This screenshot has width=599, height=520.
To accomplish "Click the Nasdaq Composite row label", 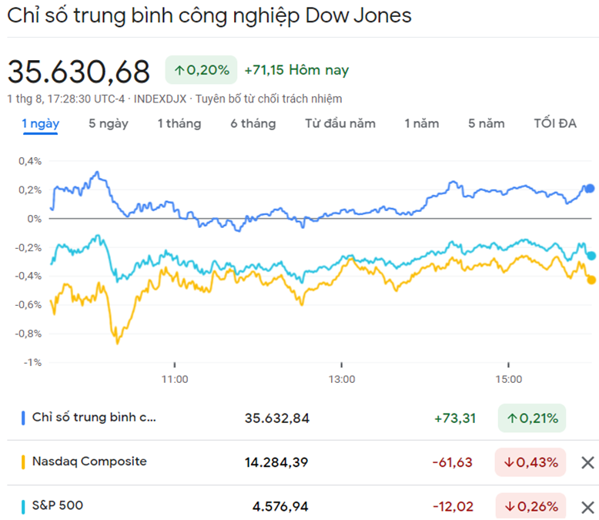I will [89, 461].
